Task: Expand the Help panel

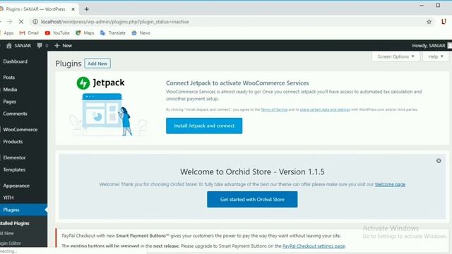Action: click(436, 56)
